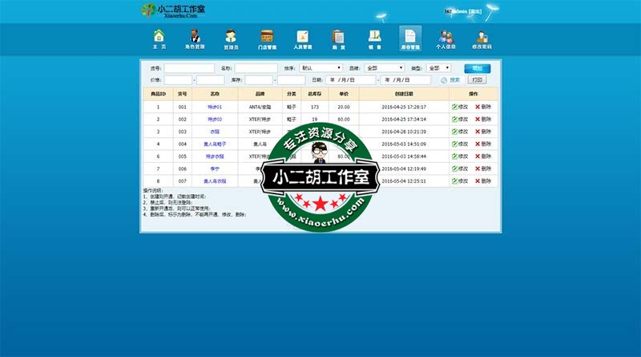The height and width of the screenshot is (357, 641).
Task: Go to 管理员 administrator icon
Action: click(x=231, y=38)
